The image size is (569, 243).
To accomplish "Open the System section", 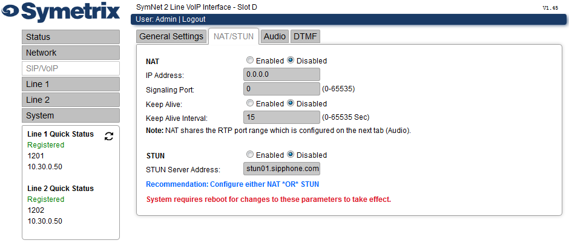I will click(x=71, y=115).
